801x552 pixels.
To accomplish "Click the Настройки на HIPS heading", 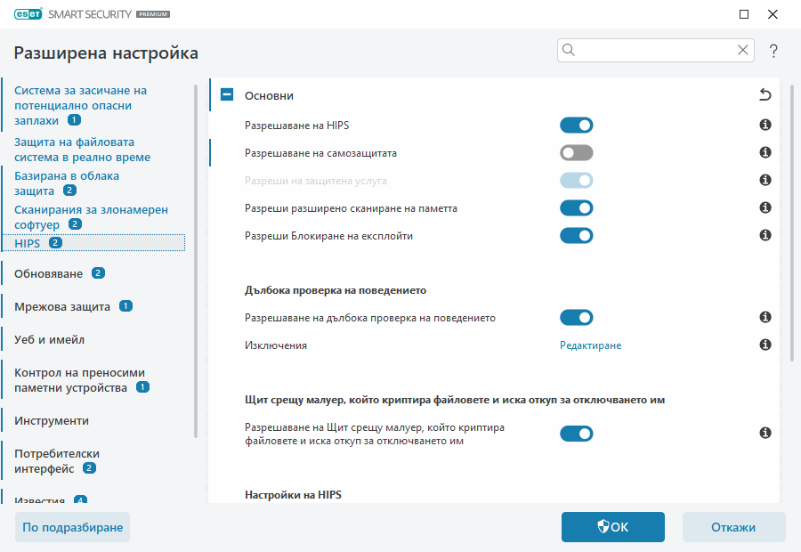I will [293, 495].
